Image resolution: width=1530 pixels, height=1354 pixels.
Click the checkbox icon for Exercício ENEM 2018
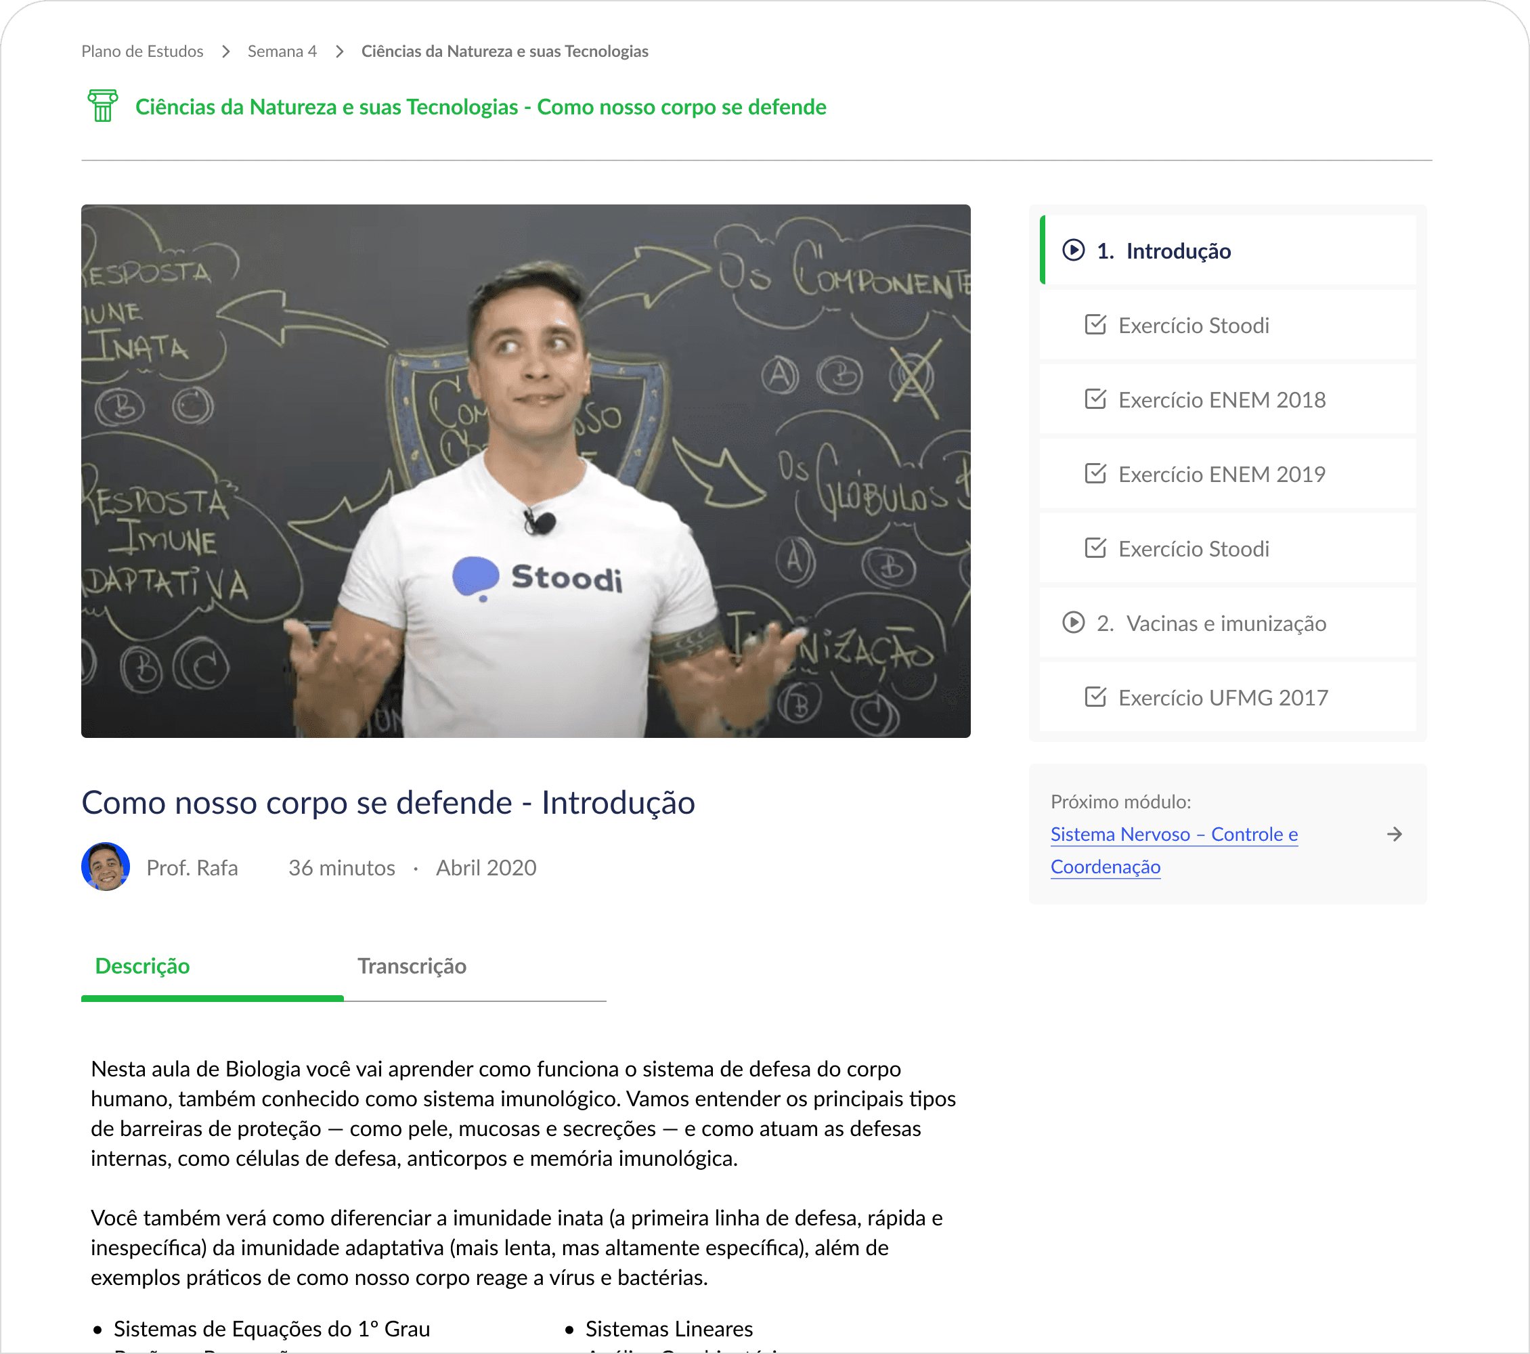[x=1095, y=399]
